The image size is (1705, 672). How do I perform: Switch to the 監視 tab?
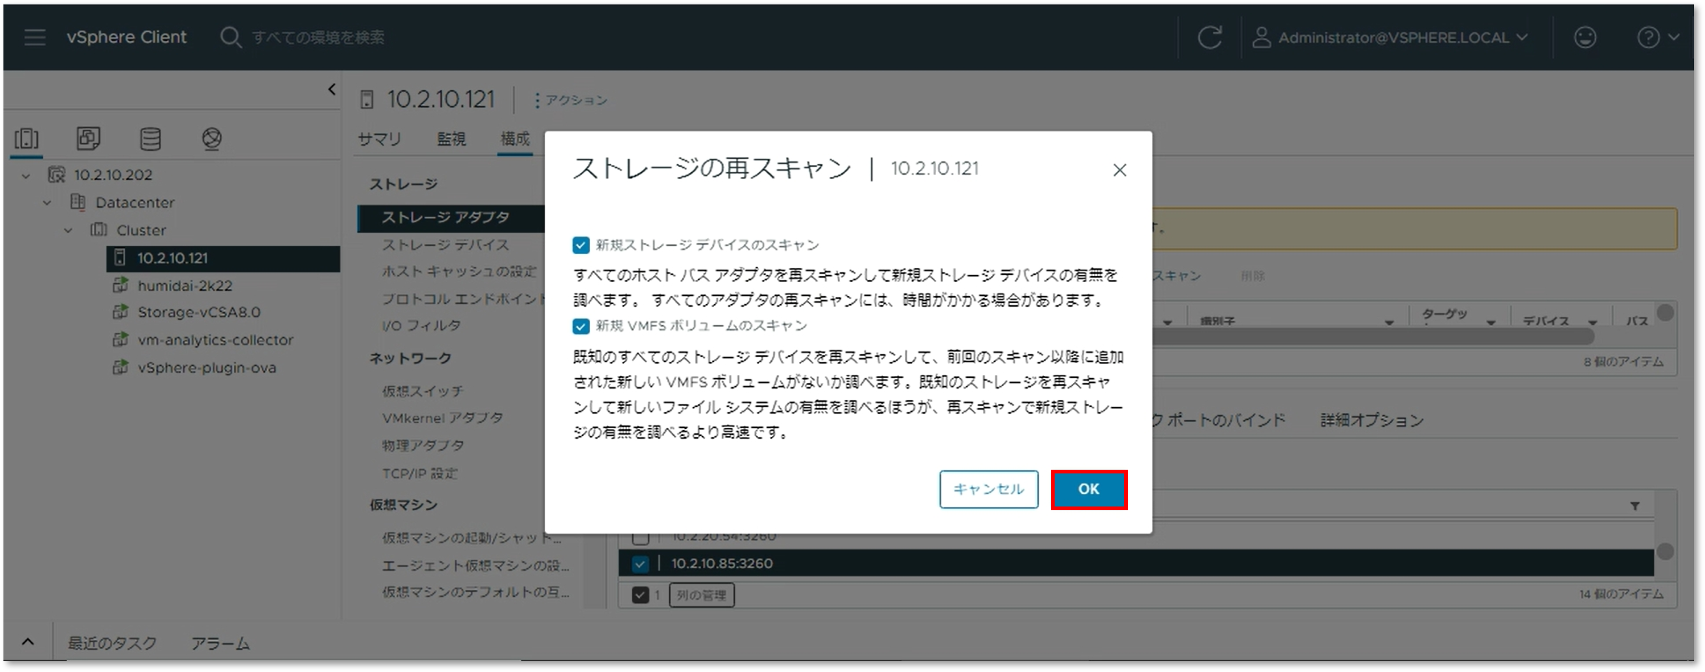point(451,139)
